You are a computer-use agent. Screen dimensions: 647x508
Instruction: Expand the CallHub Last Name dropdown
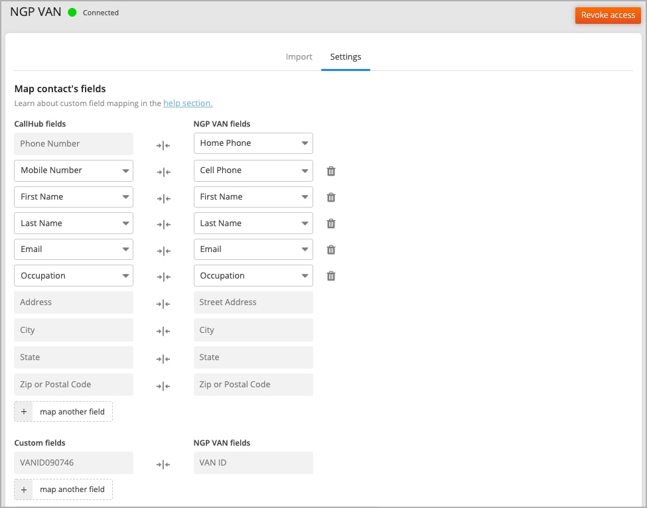[74, 223]
